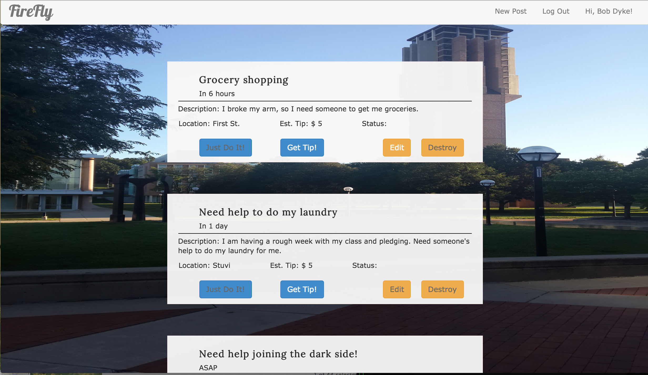648x375 pixels.
Task: Destroy the Grocery shopping post
Action: coord(442,148)
